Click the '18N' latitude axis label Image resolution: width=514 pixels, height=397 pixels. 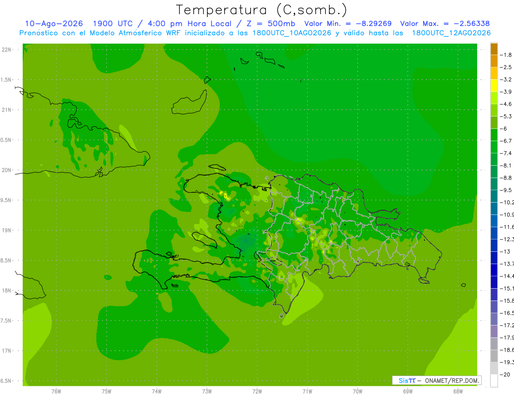7,291
